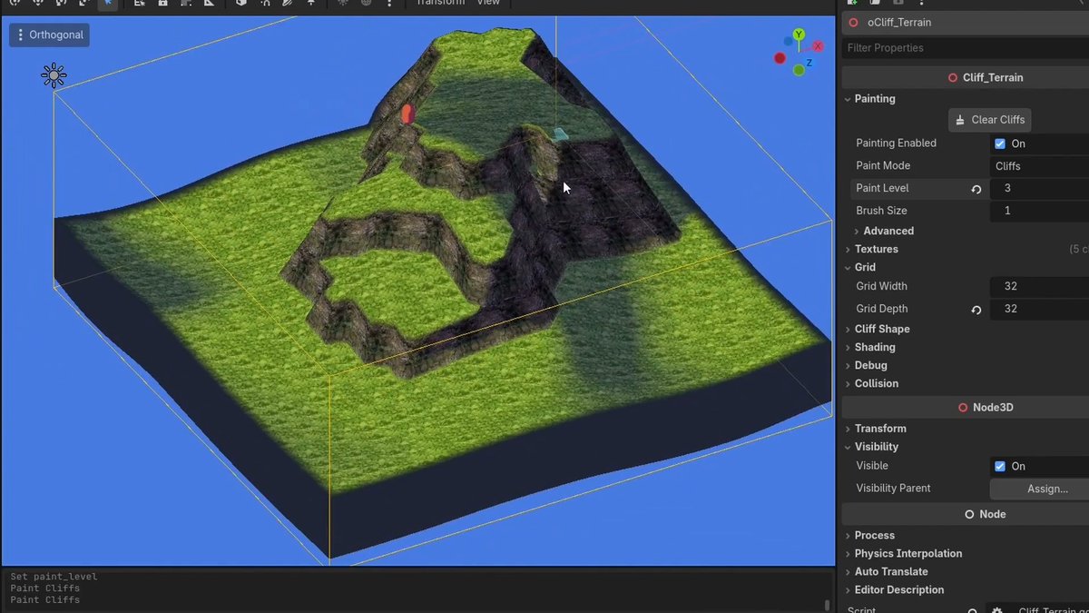Select the red capsule object on the cliff
The image size is (1089, 613).
coord(407,114)
